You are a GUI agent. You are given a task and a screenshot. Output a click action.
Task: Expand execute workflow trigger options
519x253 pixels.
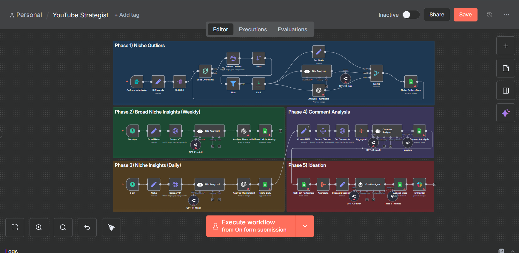pos(305,226)
